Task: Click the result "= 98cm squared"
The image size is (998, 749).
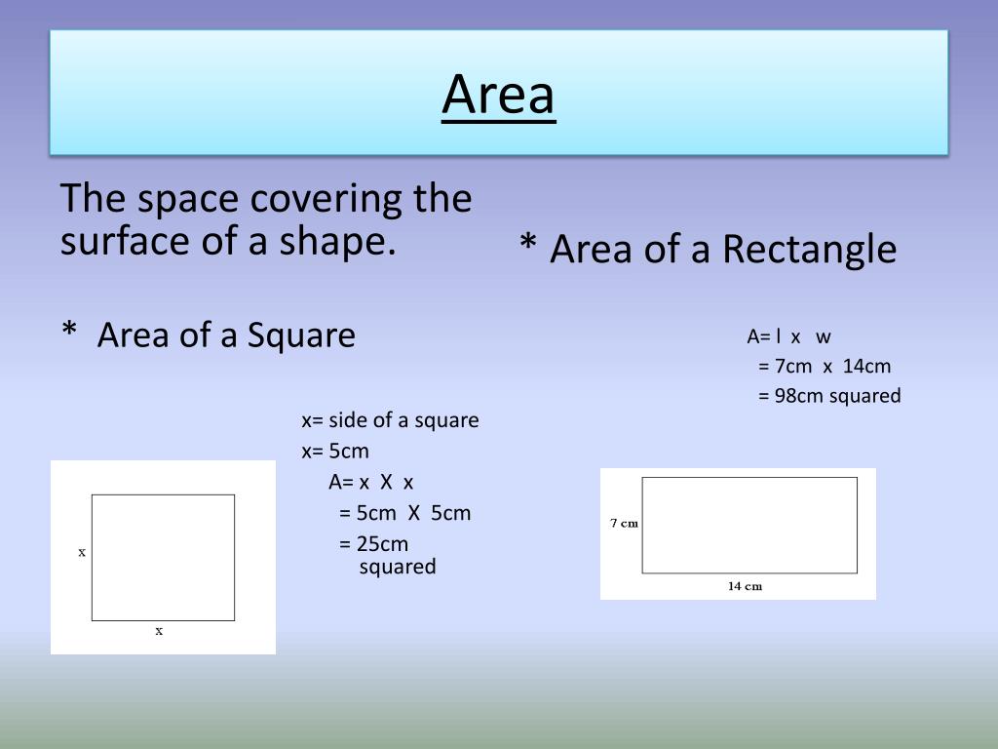Action: [x=829, y=396]
